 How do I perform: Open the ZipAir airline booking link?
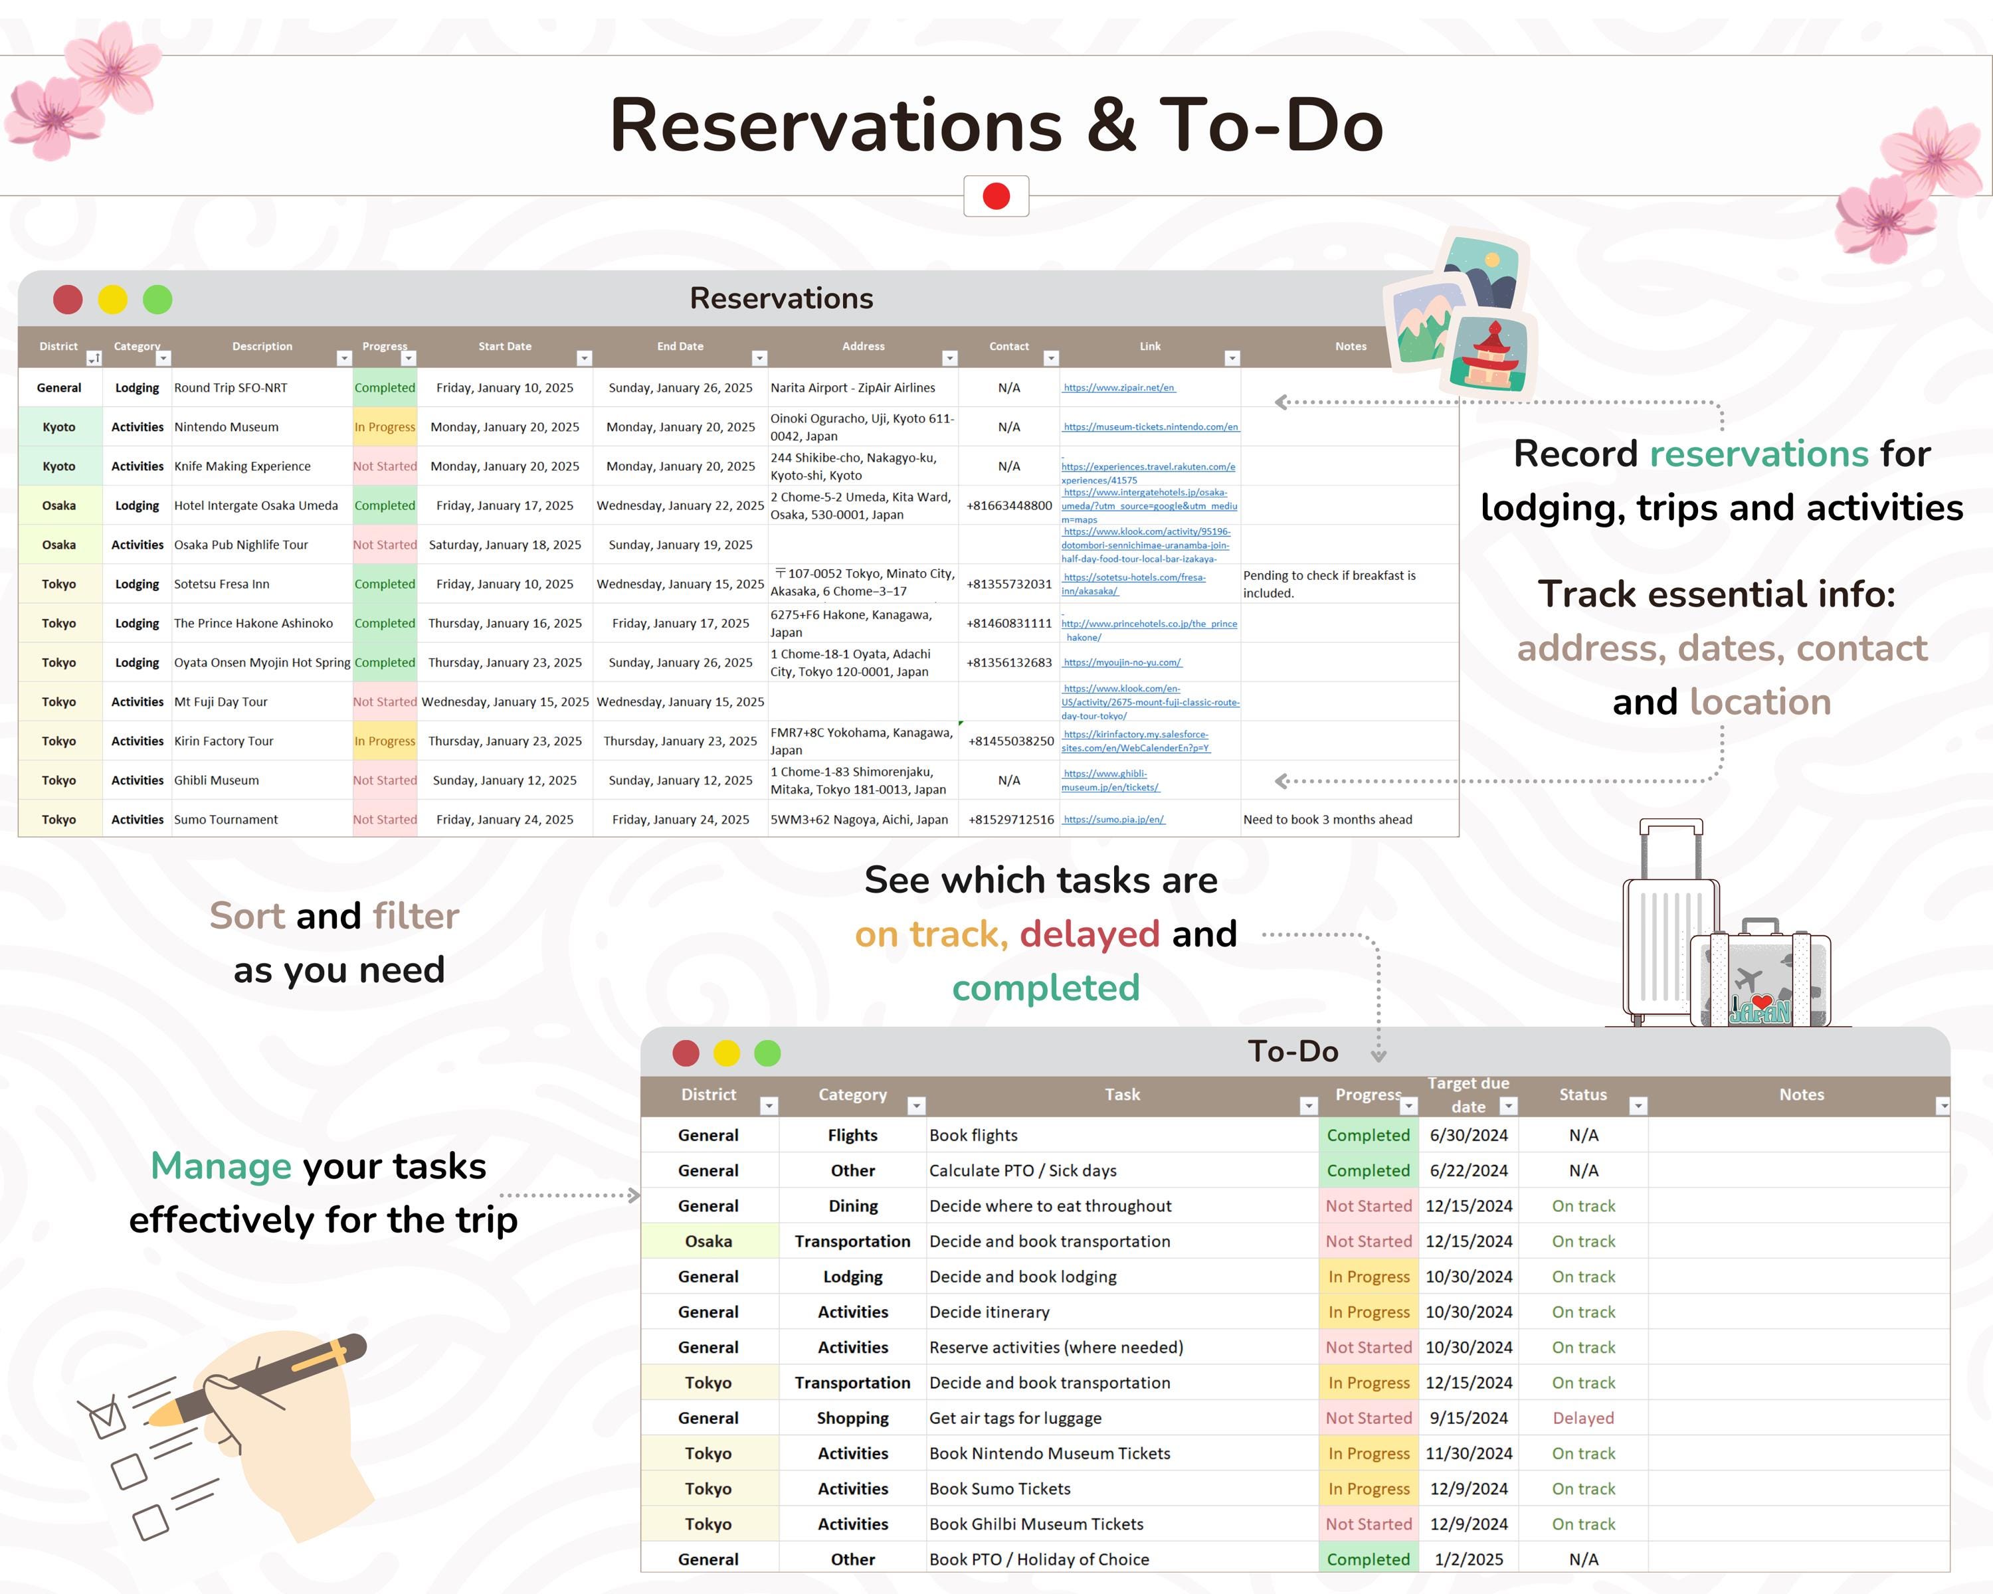click(x=1117, y=388)
